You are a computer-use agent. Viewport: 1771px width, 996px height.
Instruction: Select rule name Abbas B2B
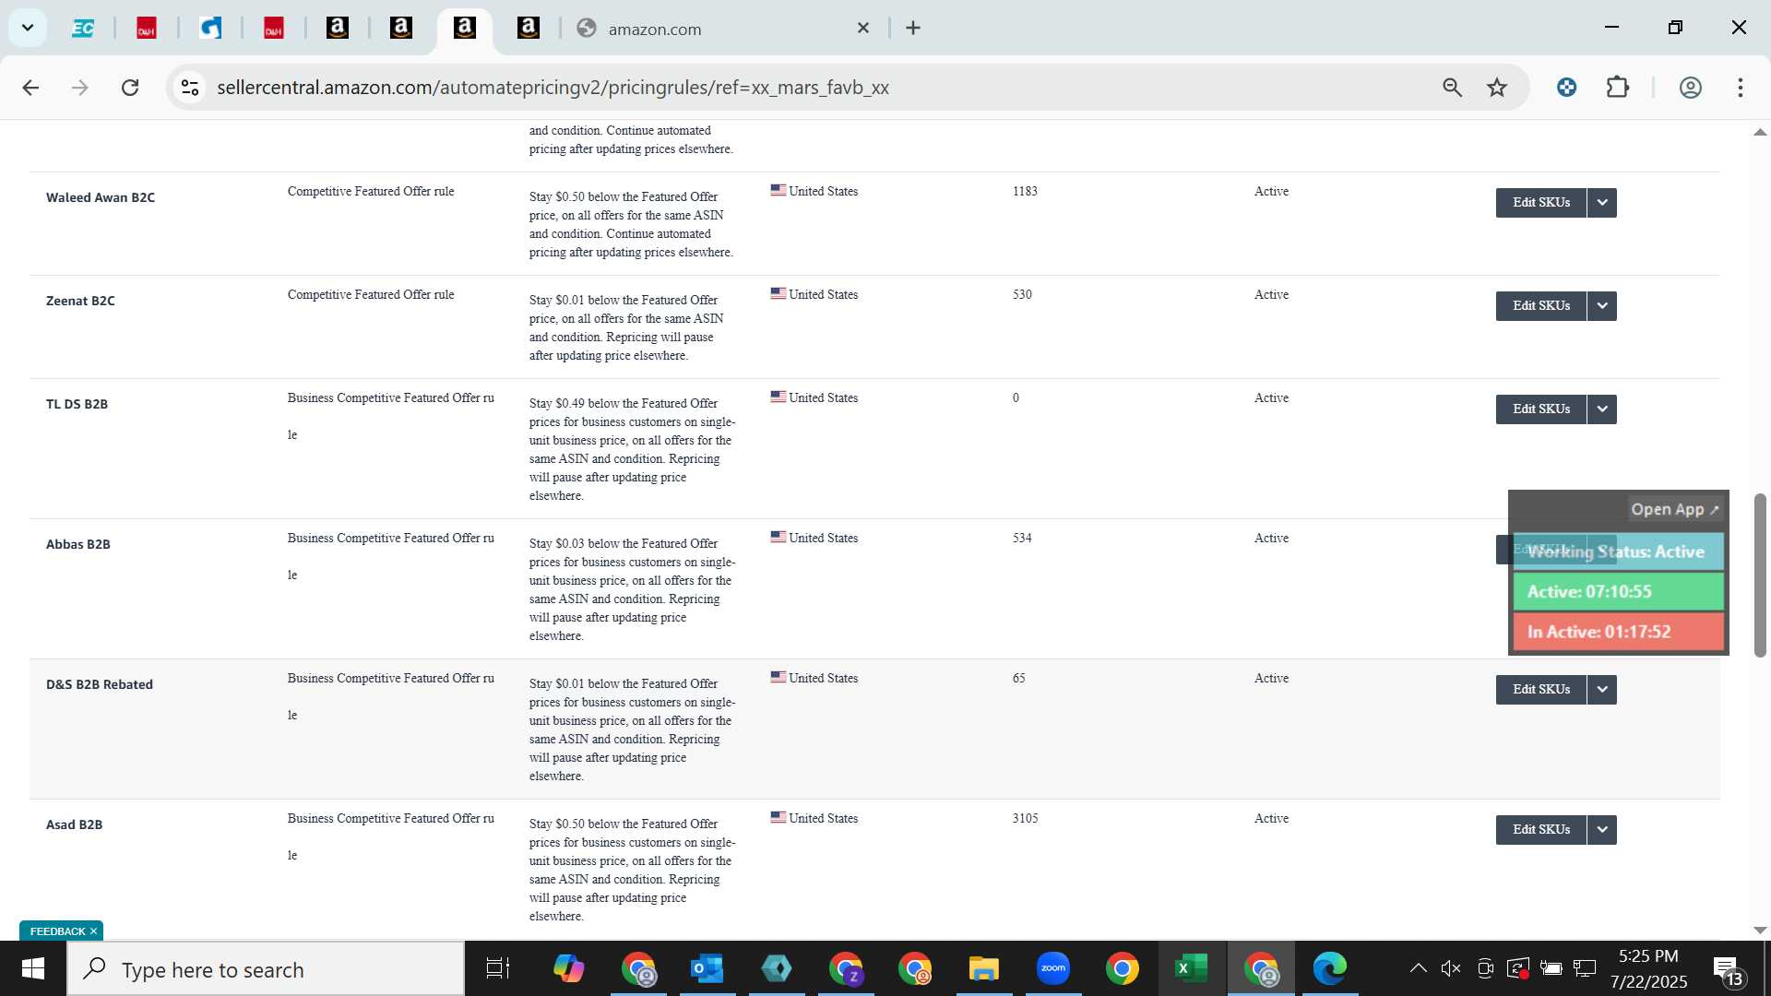tap(78, 544)
